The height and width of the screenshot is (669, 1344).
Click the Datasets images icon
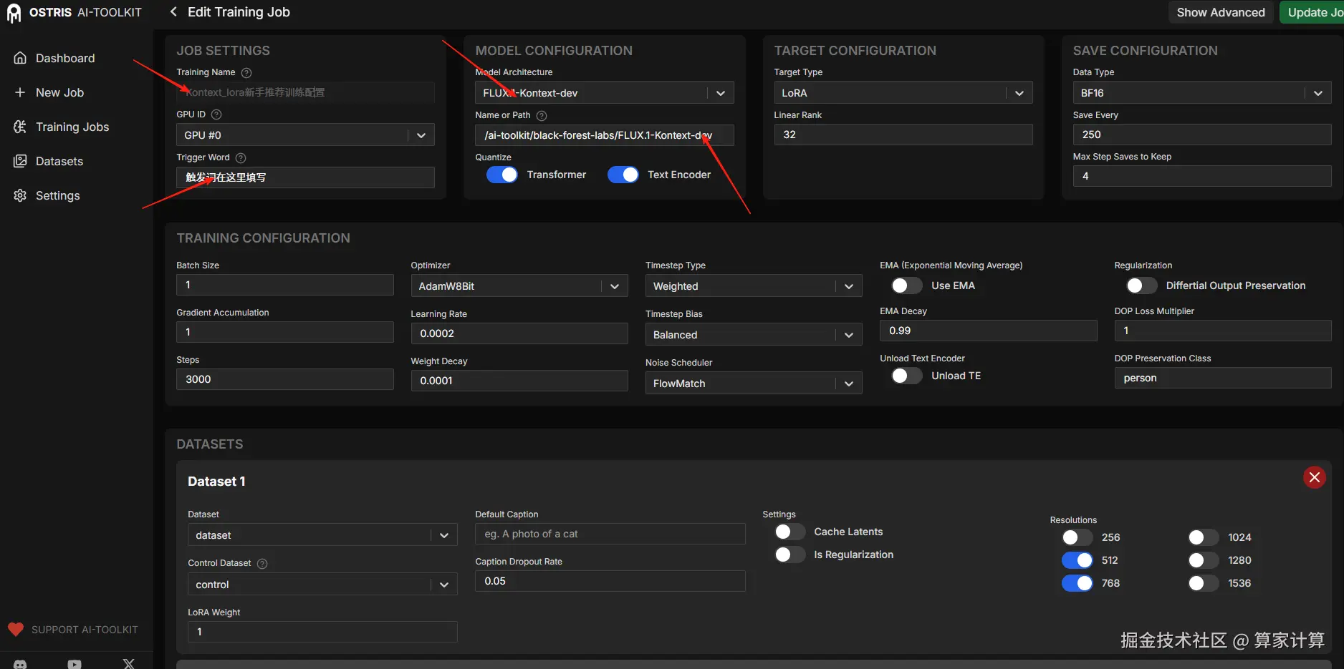pos(20,161)
